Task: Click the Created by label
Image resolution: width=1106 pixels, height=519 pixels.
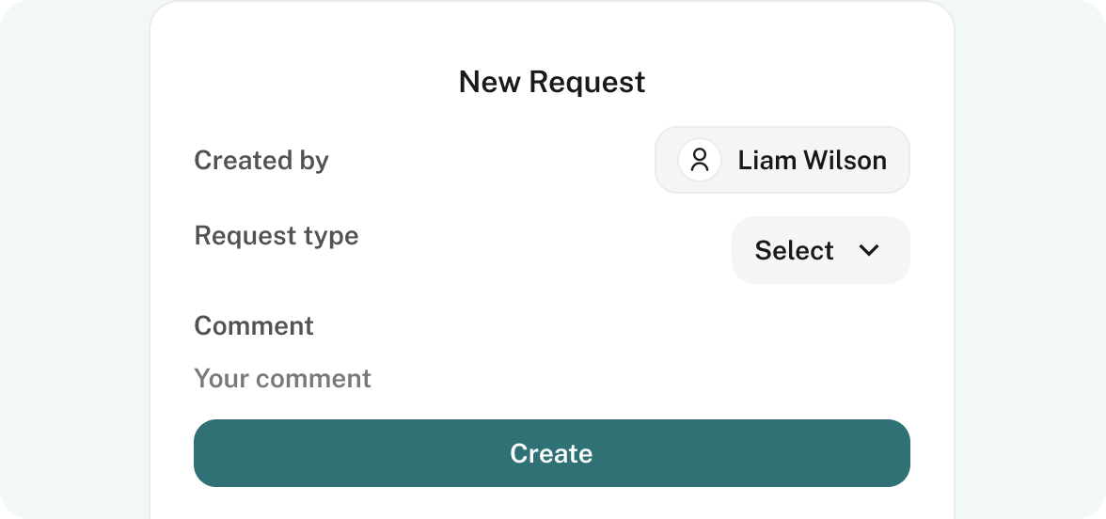Action: pos(261,161)
